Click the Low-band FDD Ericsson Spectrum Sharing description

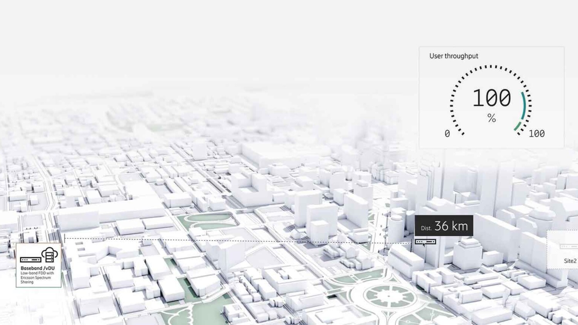[x=37, y=278]
